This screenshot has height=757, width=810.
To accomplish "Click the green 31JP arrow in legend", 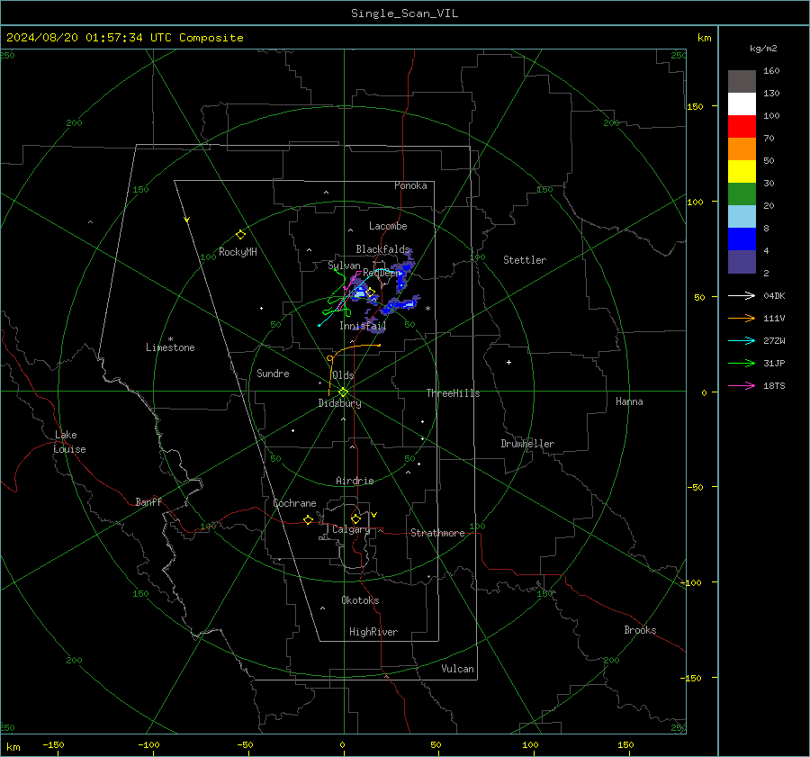I will pyautogui.click(x=742, y=364).
